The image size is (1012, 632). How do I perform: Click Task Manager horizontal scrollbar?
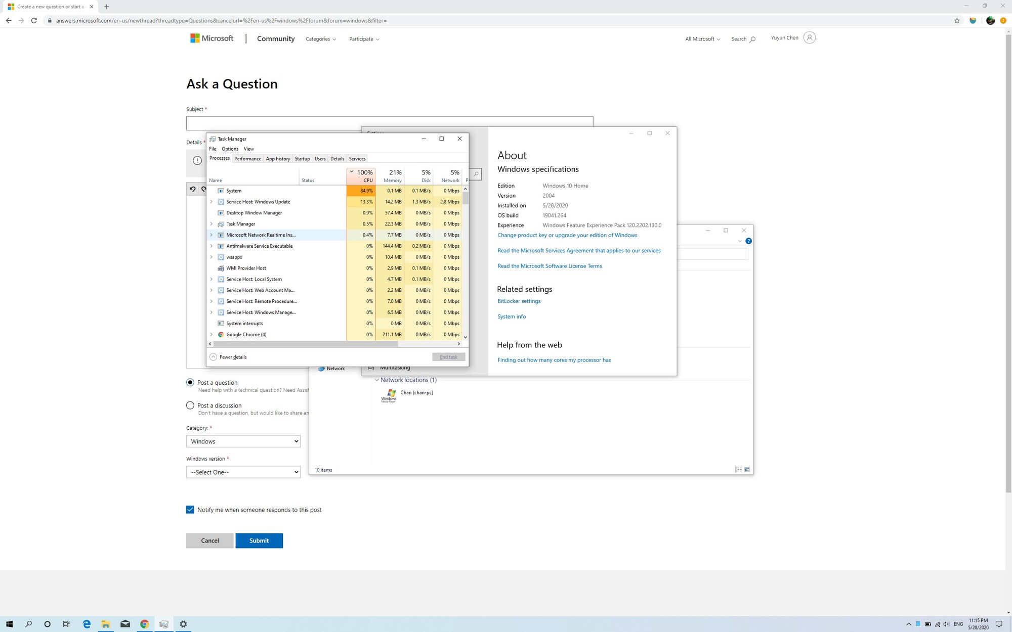(306, 344)
